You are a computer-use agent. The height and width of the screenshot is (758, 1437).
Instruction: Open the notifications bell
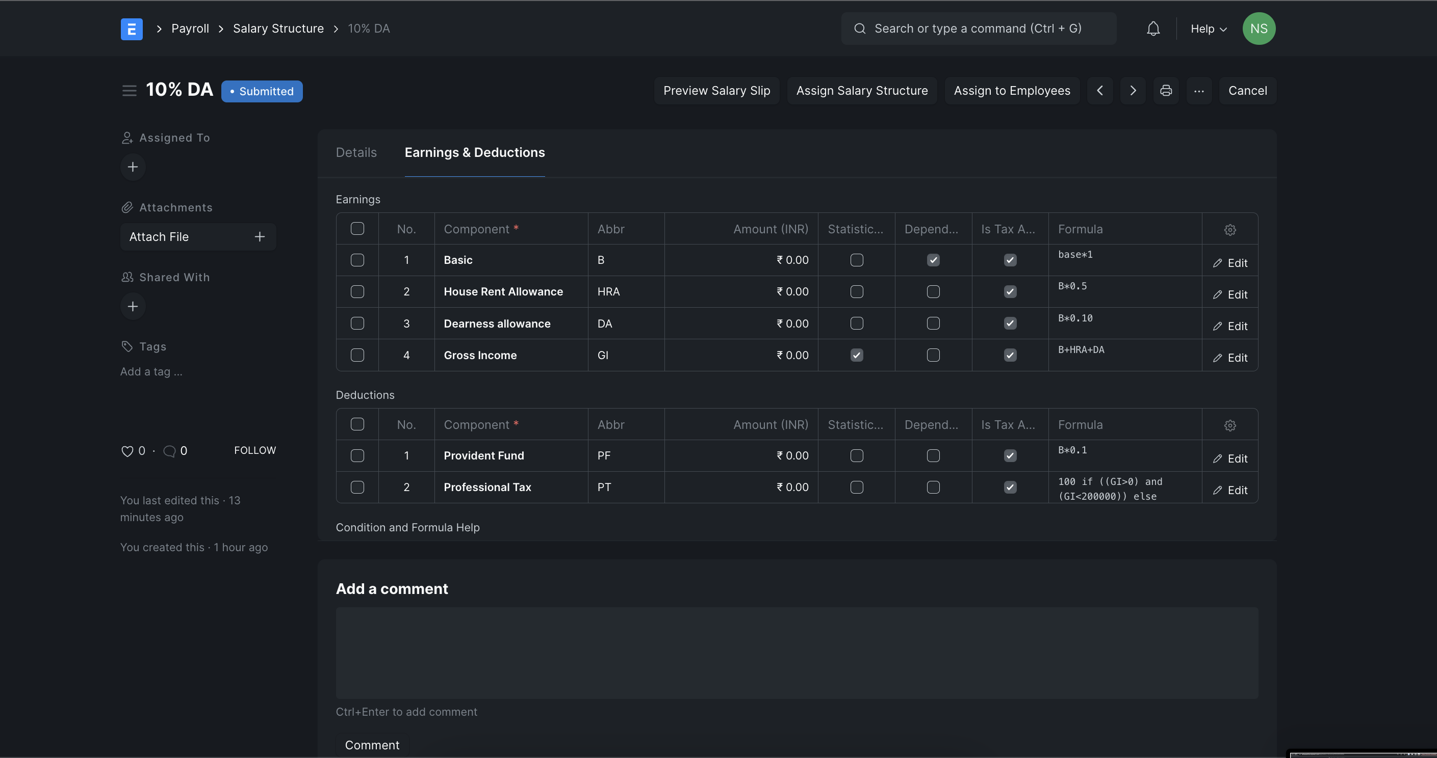(x=1152, y=29)
